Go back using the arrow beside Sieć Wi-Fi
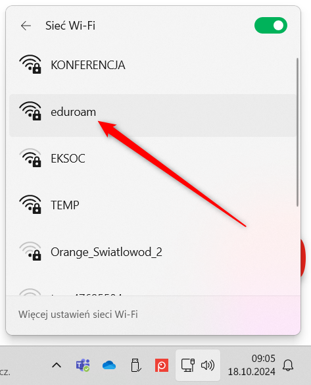 (x=26, y=26)
